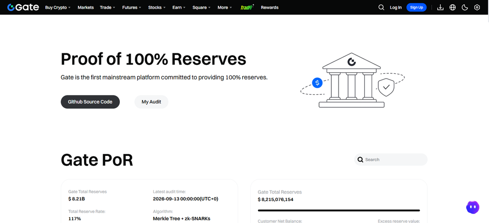Click the Sign Up button

416,8
